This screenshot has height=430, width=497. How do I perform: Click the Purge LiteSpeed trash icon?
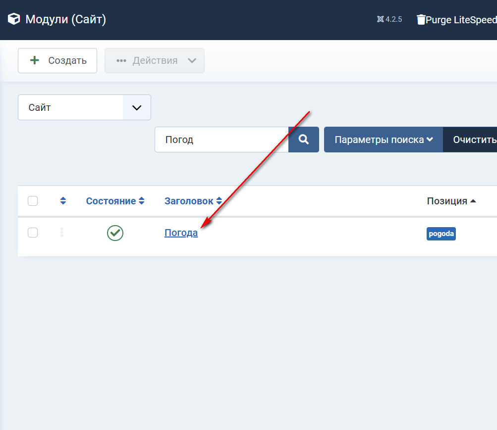[x=421, y=20]
